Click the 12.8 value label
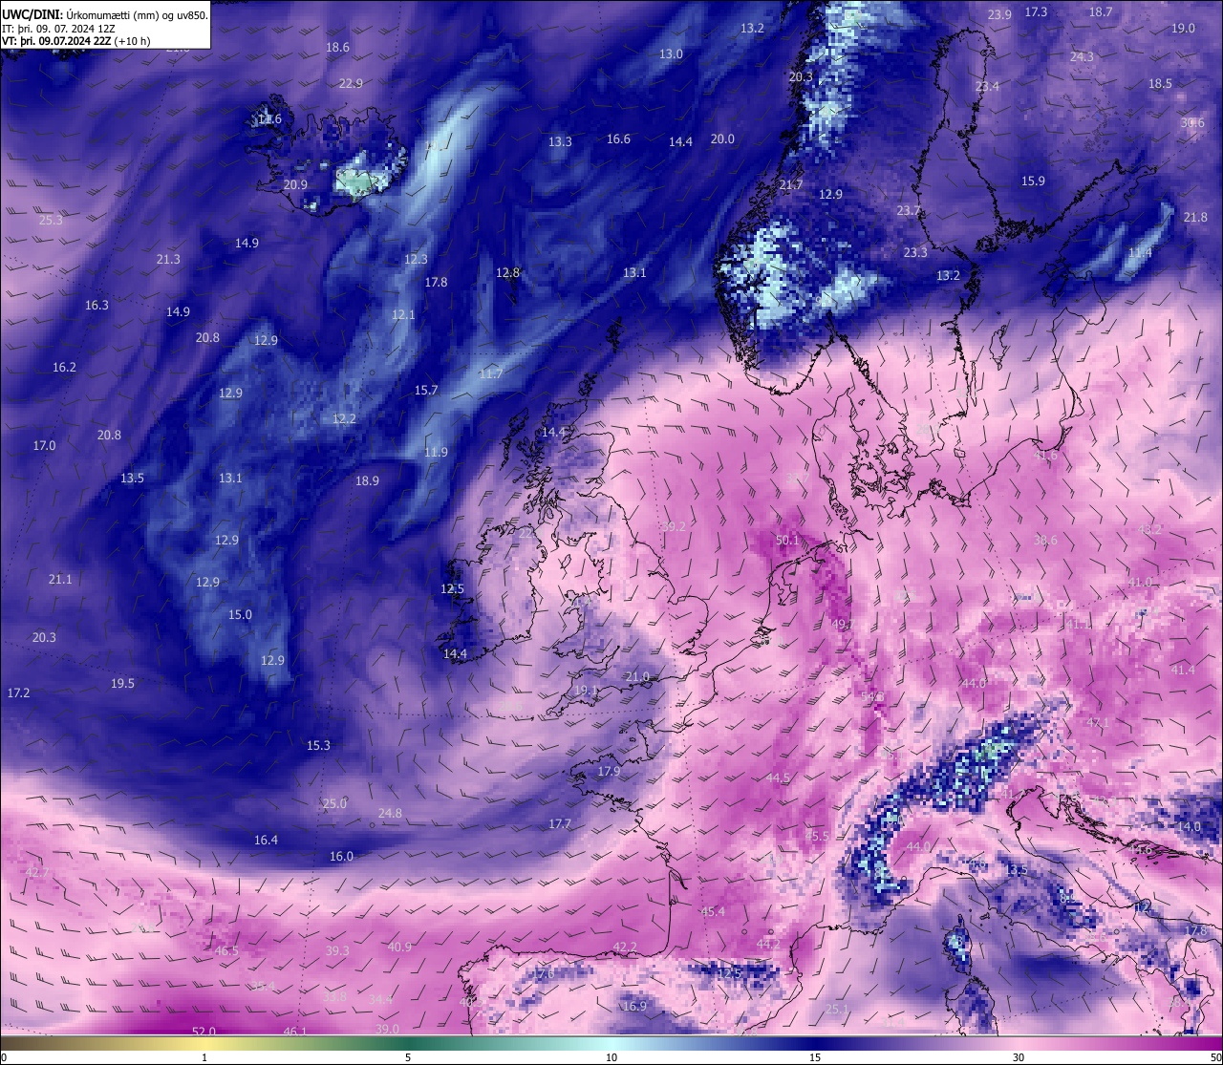 point(507,273)
